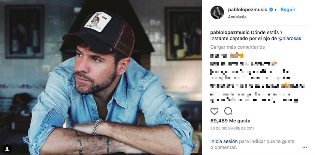Open the three-dots more options menu
The height and width of the screenshot is (155, 315).
click(305, 147)
